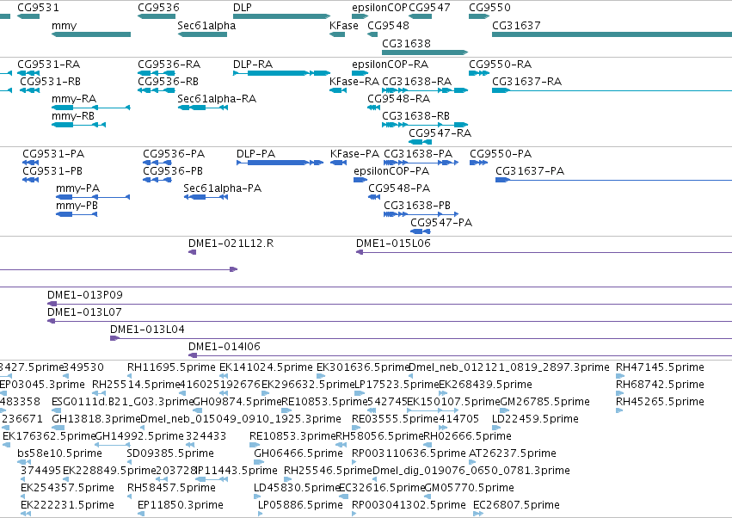Select the CG9536 gene feature
732x518 pixels.
coord(157,16)
